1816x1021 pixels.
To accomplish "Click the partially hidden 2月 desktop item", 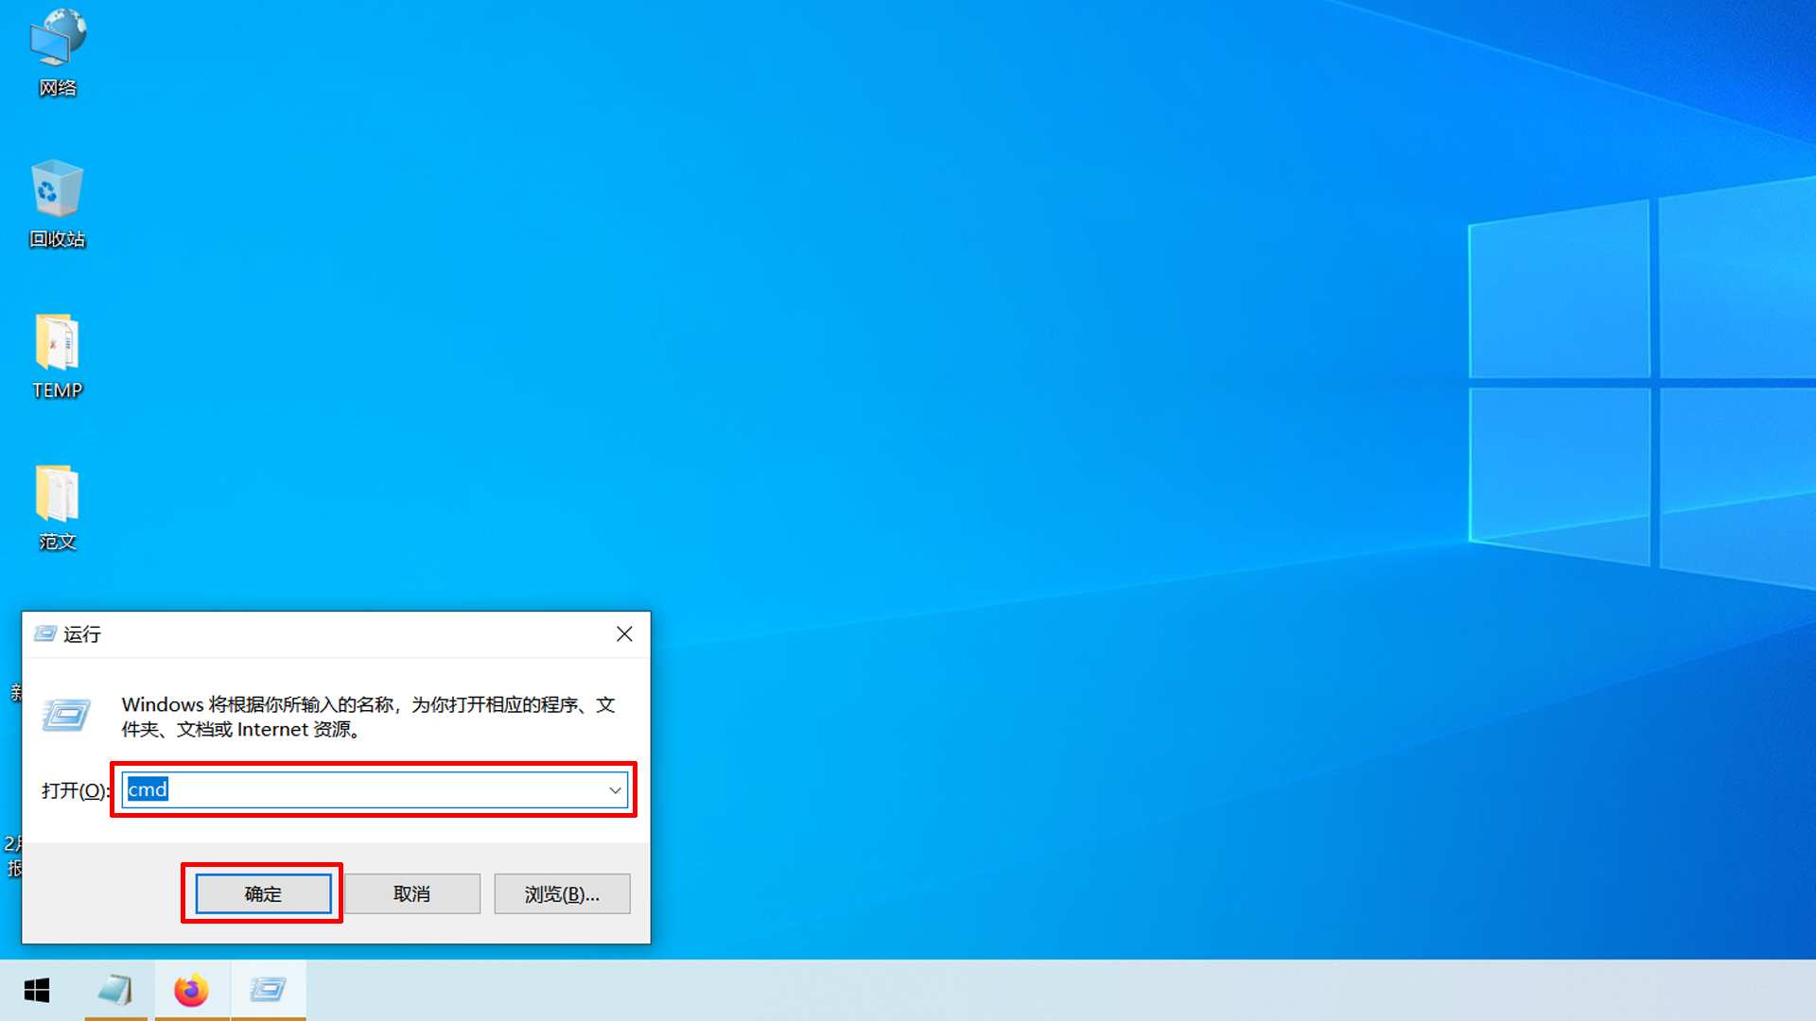I will click(12, 855).
